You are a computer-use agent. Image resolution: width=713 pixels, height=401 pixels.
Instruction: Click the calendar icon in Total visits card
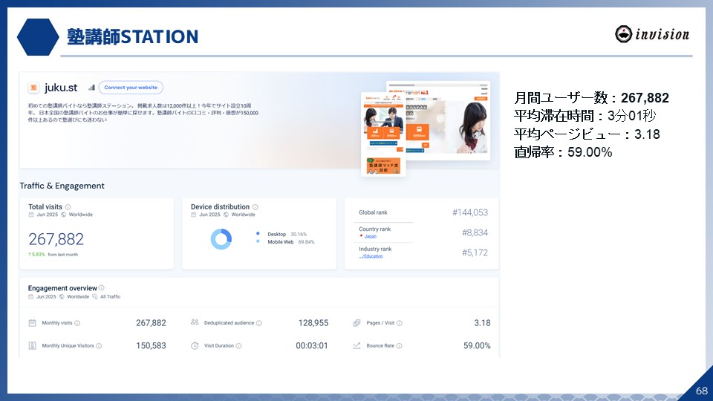31,215
